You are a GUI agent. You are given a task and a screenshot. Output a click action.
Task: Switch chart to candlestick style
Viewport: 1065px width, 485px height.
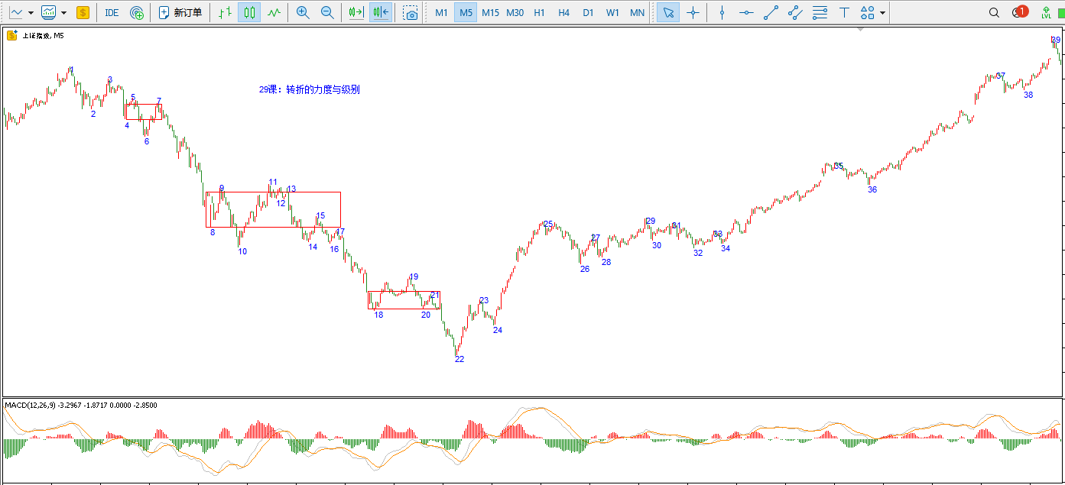[248, 12]
